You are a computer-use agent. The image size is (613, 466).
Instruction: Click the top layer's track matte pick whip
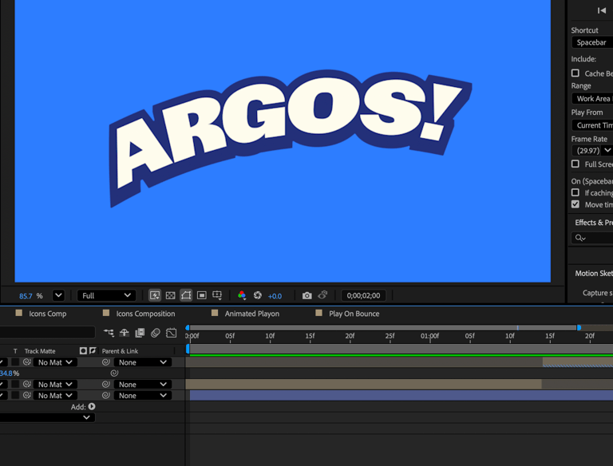(26, 362)
